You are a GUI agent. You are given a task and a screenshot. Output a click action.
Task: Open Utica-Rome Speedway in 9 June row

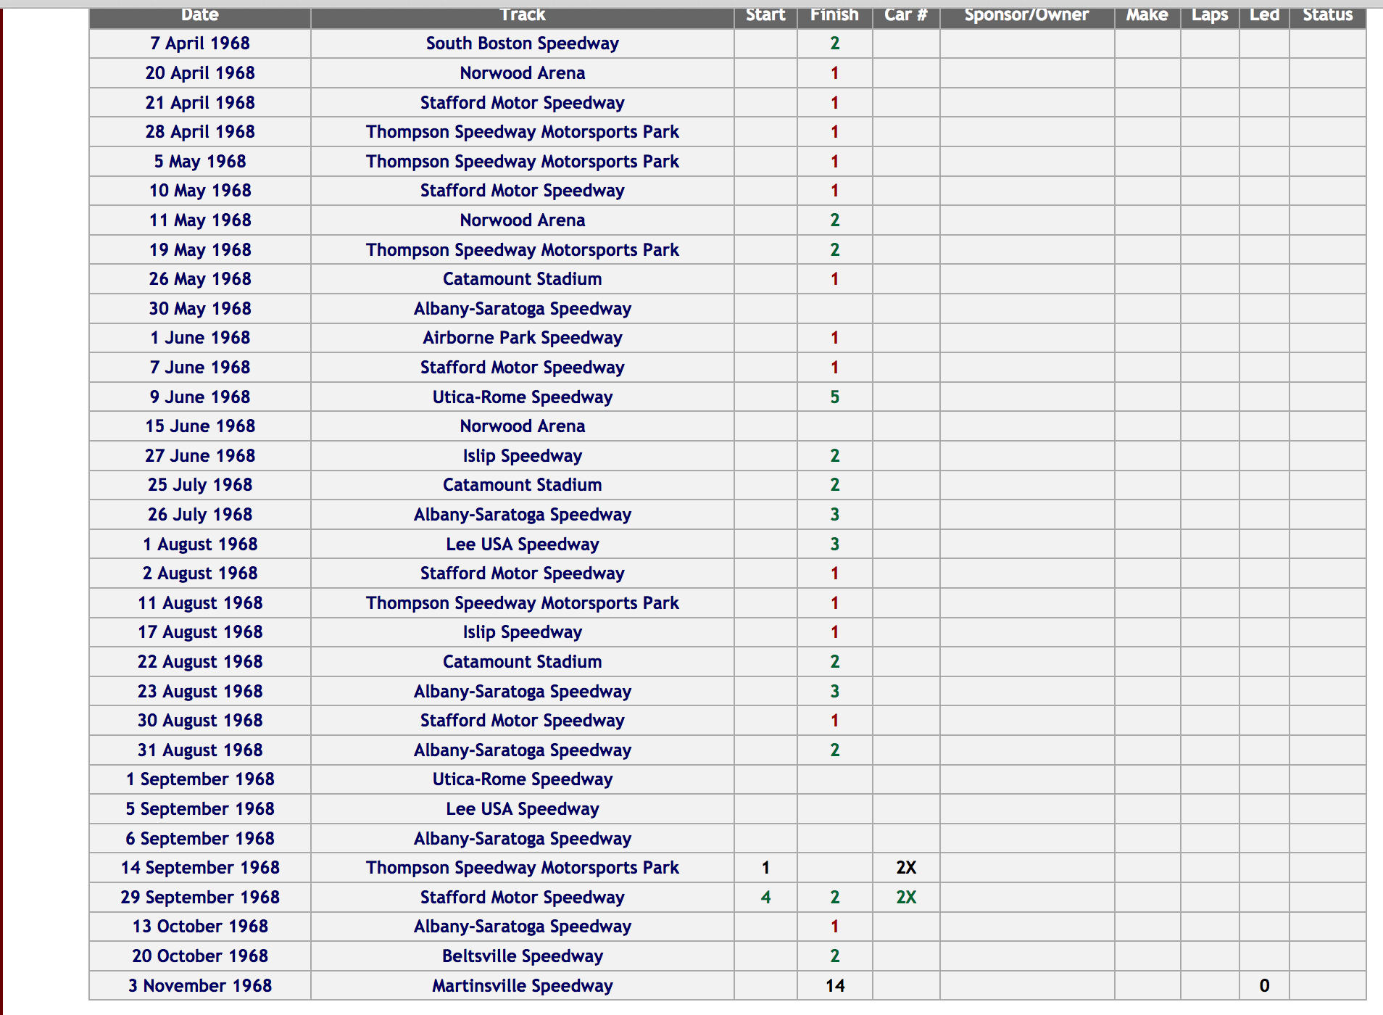tap(522, 397)
